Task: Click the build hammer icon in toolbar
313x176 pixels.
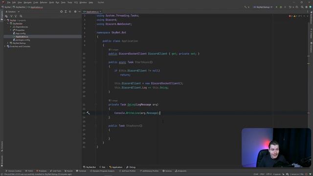Action: [x=246, y=7]
